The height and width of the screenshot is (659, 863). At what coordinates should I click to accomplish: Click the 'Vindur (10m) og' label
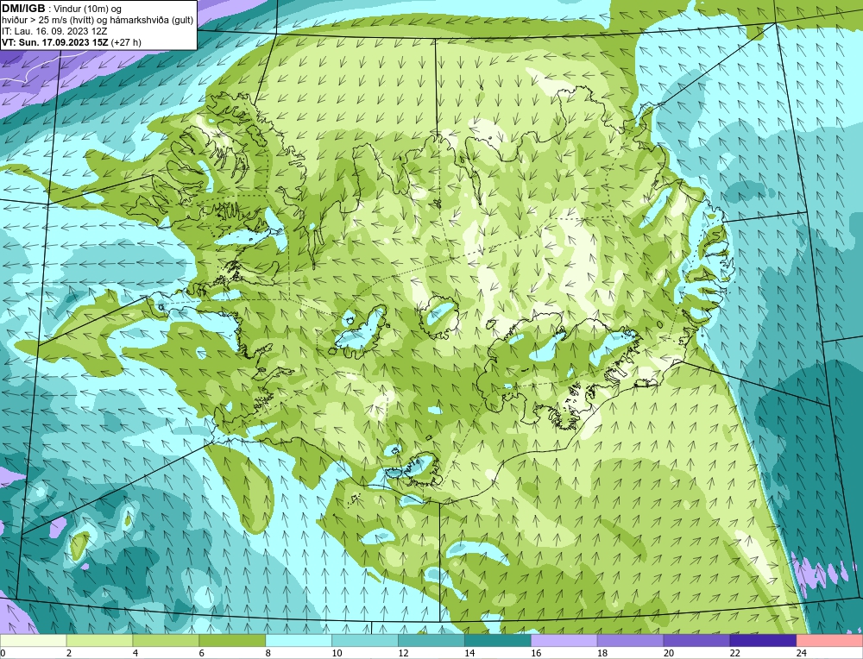87,9
